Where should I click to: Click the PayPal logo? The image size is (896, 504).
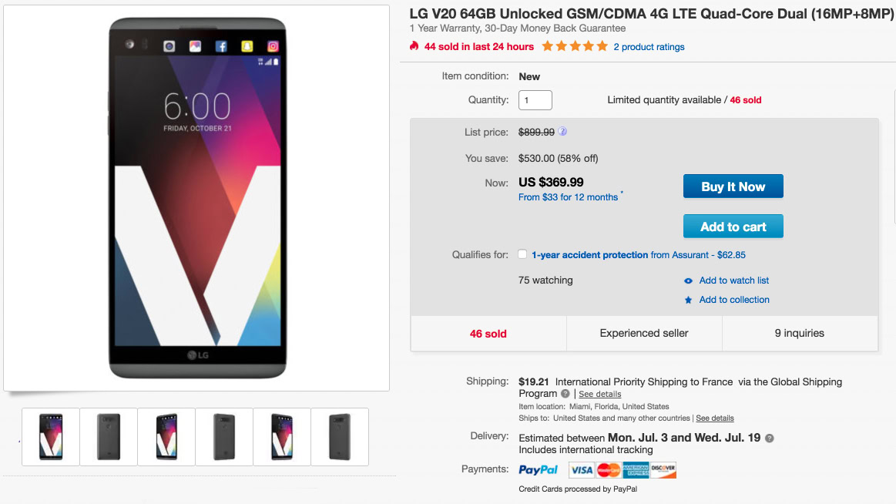point(539,469)
